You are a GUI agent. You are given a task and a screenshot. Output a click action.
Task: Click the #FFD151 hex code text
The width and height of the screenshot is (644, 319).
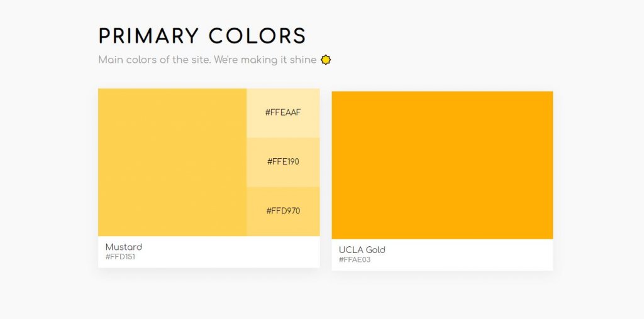[120, 257]
